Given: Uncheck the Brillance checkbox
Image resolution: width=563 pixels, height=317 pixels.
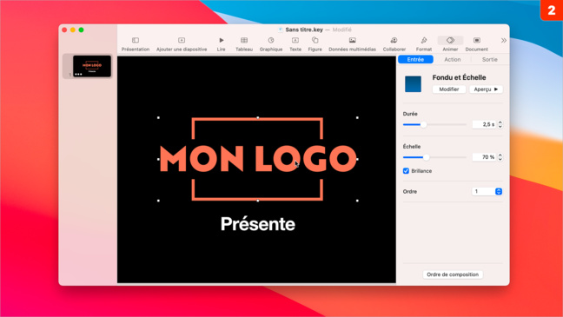Looking at the screenshot, I should pyautogui.click(x=406, y=171).
